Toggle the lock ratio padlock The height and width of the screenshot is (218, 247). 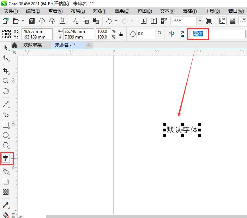(x=121, y=34)
